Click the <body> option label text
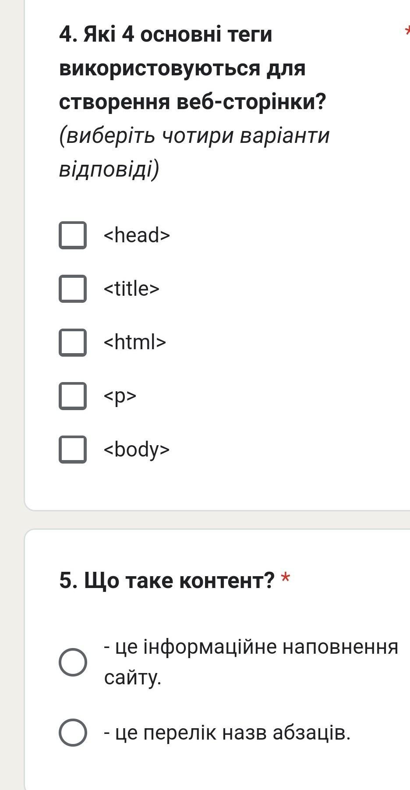This screenshot has height=790, width=410. coord(137,450)
